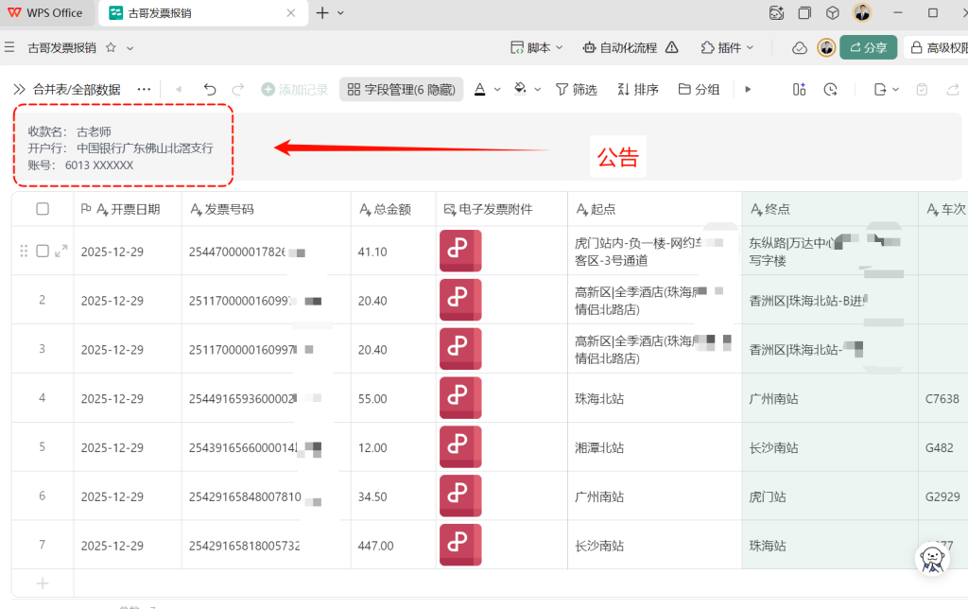
Task: Click the automation warning triangle icon
Action: pyautogui.click(x=672, y=47)
